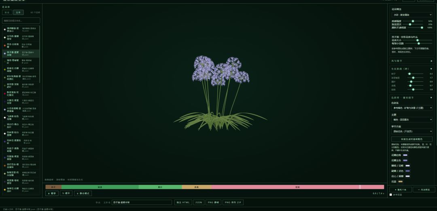Export the JSON file
The width and height of the screenshot is (437, 211).
pyautogui.click(x=199, y=203)
